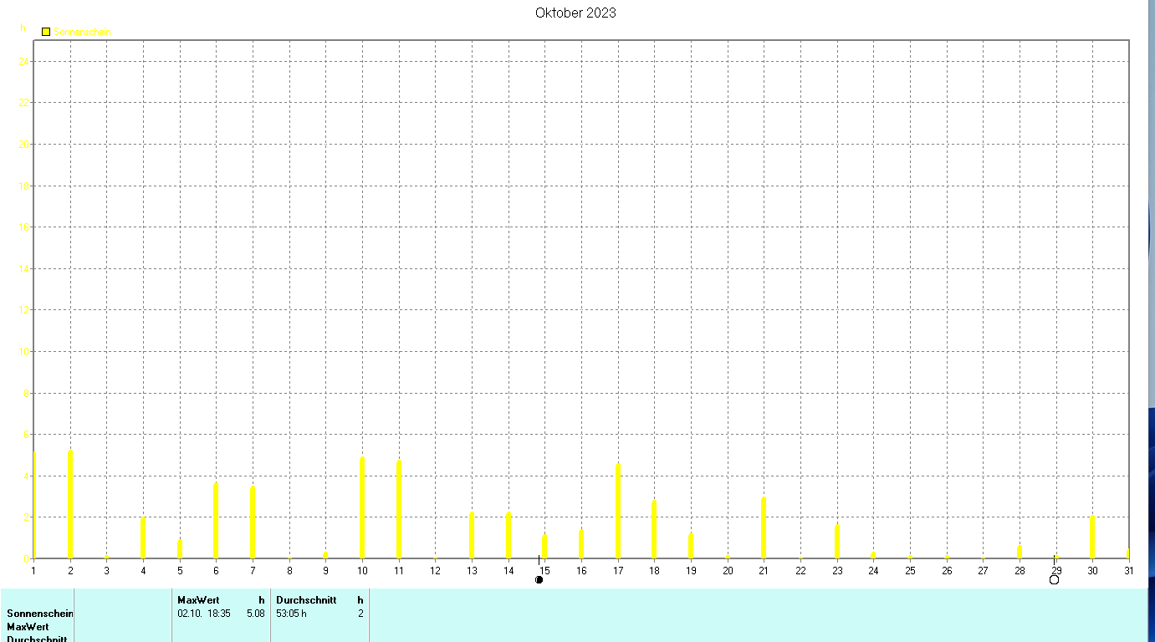
Task: Click x-axis day label 20
Action: [728, 571]
